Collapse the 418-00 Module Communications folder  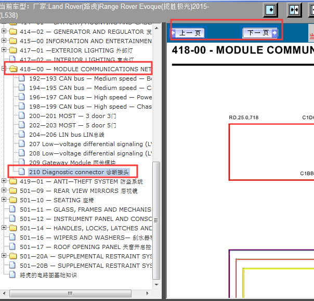pos(3,69)
